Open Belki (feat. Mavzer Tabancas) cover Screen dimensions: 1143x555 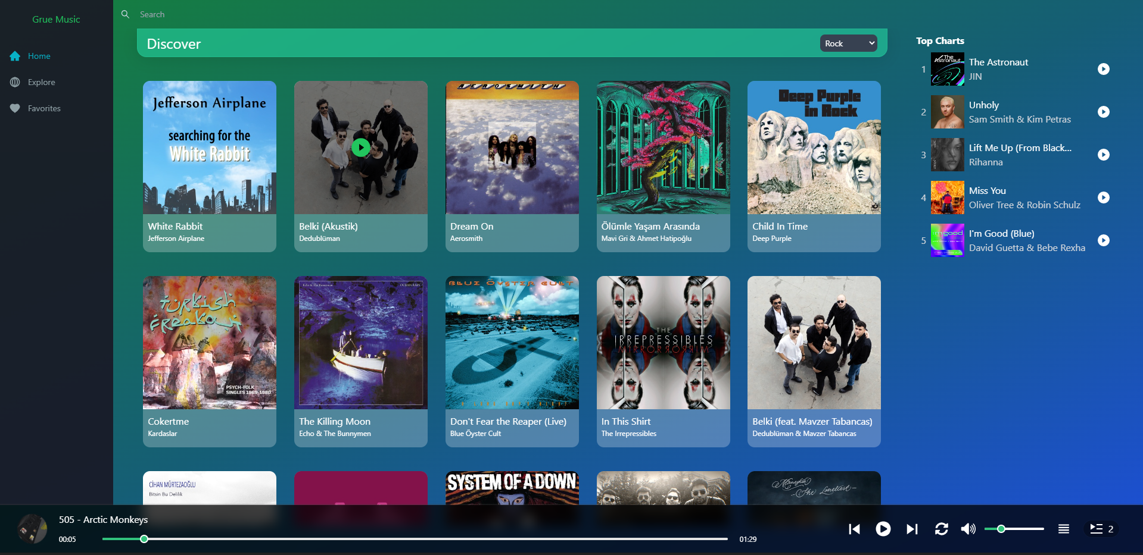(x=814, y=343)
